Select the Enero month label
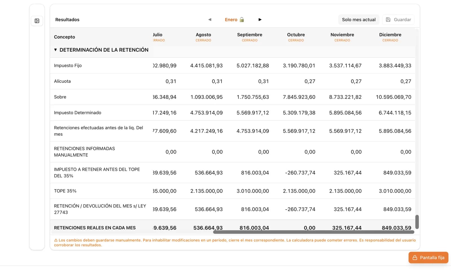The width and height of the screenshot is (451, 271). [231, 20]
